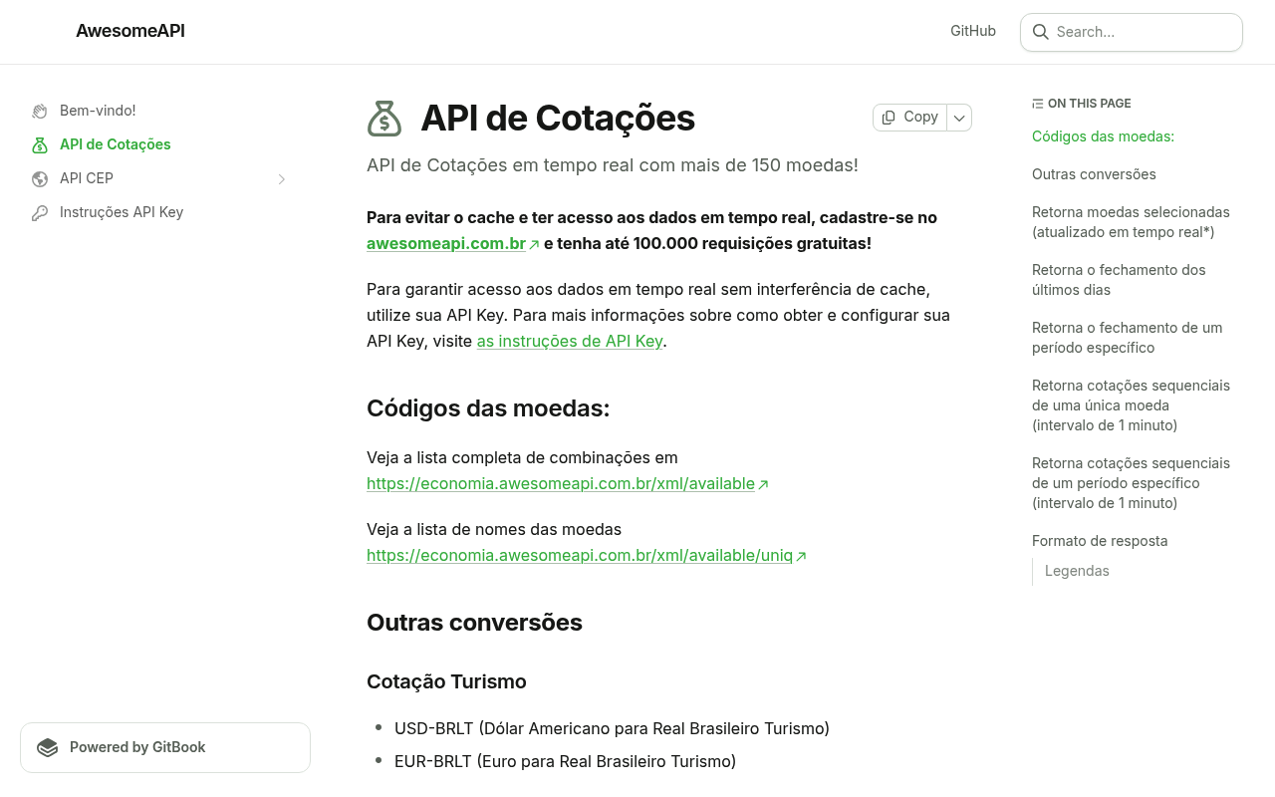The width and height of the screenshot is (1275, 797).
Task: Click the key icon beside Instruções API Key
Action: 40,212
